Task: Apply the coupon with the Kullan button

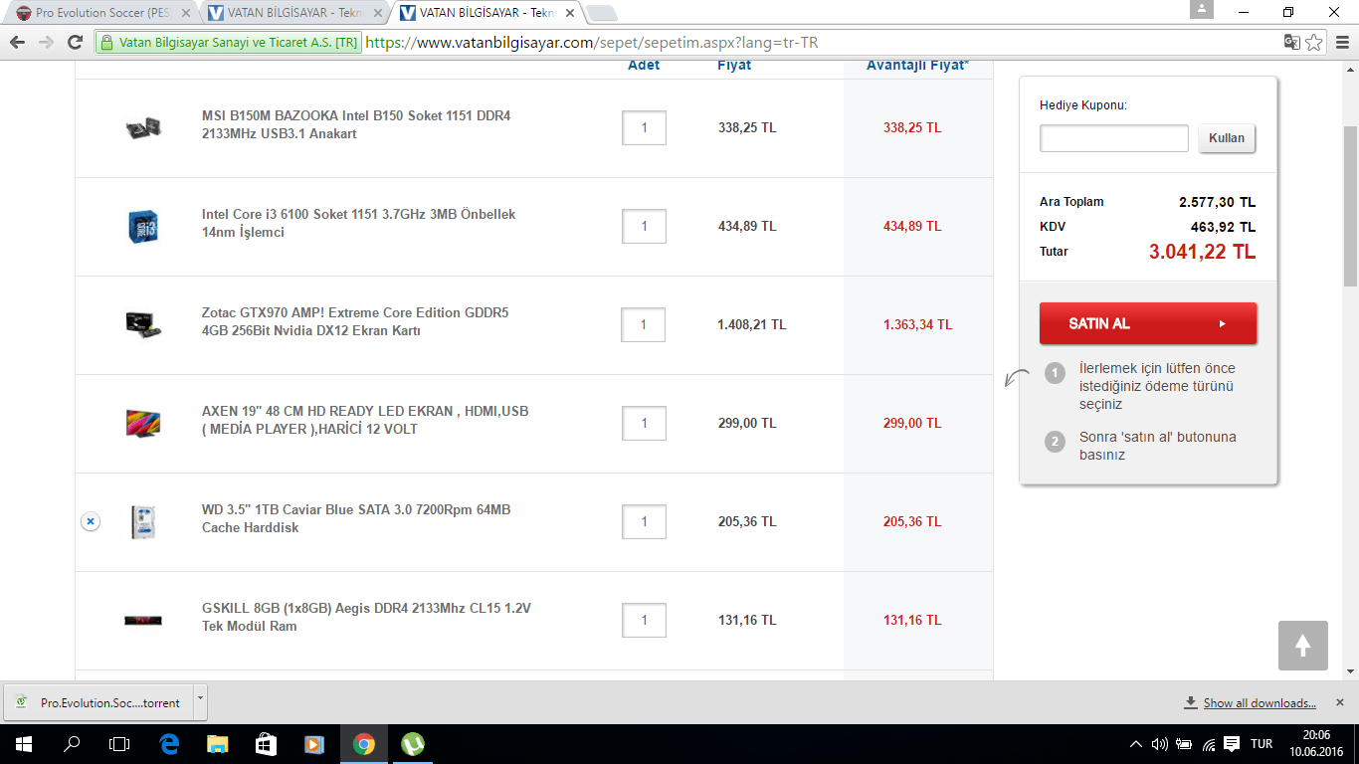Action: pyautogui.click(x=1227, y=138)
